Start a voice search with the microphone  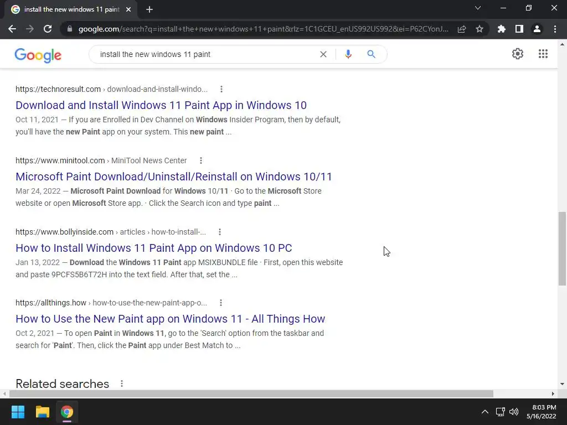pyautogui.click(x=348, y=54)
